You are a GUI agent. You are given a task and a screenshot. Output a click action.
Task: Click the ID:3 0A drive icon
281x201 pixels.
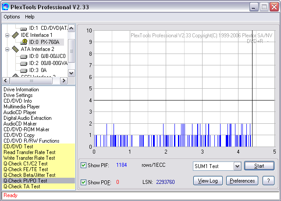point(24,71)
